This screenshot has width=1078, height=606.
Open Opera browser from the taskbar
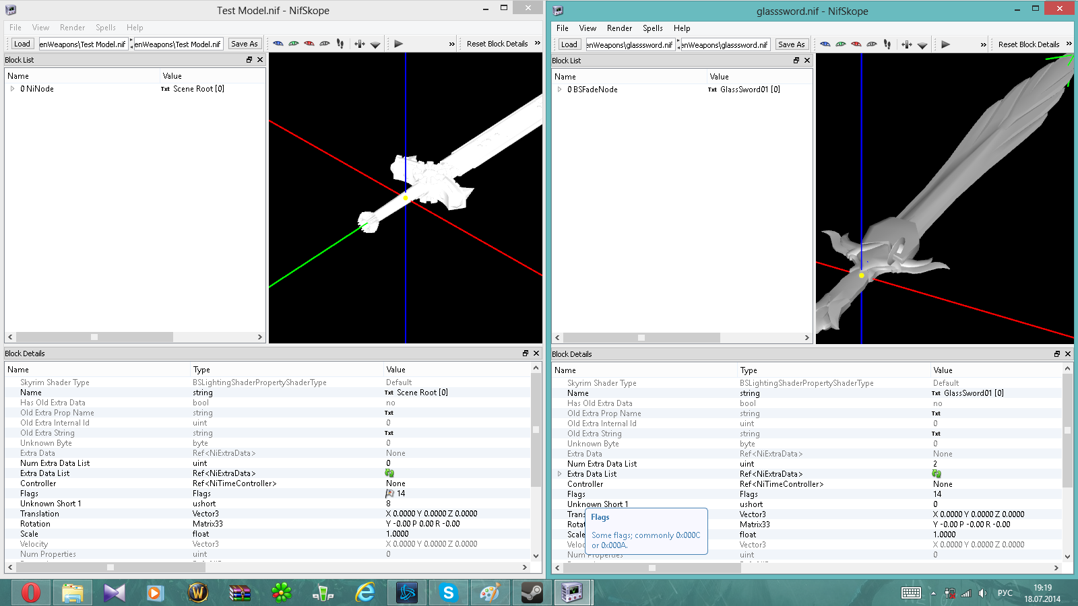pyautogui.click(x=31, y=593)
